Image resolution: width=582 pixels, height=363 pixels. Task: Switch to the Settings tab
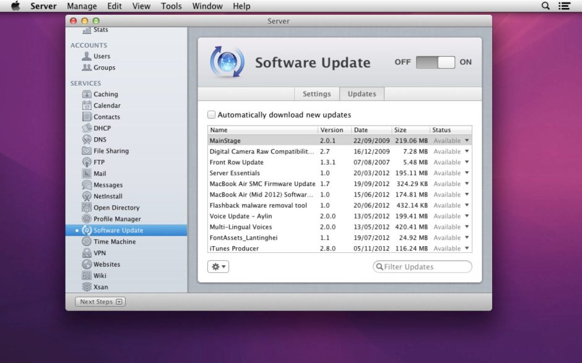click(316, 94)
